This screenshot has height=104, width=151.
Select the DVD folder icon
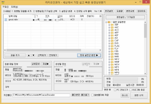(112, 43)
